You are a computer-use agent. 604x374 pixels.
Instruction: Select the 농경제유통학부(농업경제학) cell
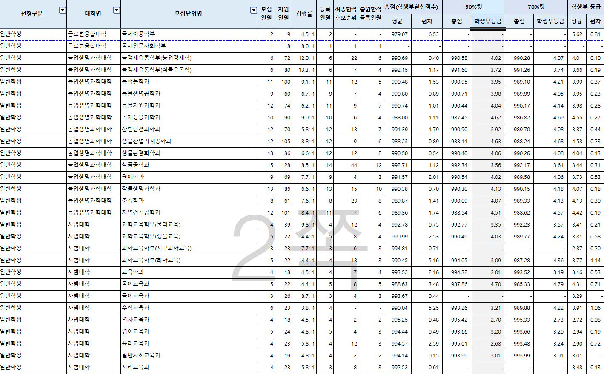pos(189,58)
